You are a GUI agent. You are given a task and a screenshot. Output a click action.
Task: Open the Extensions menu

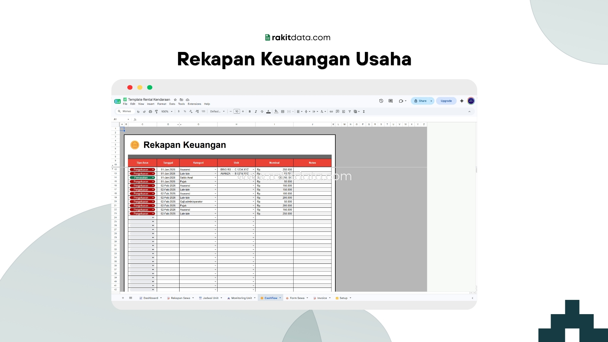[x=194, y=104]
